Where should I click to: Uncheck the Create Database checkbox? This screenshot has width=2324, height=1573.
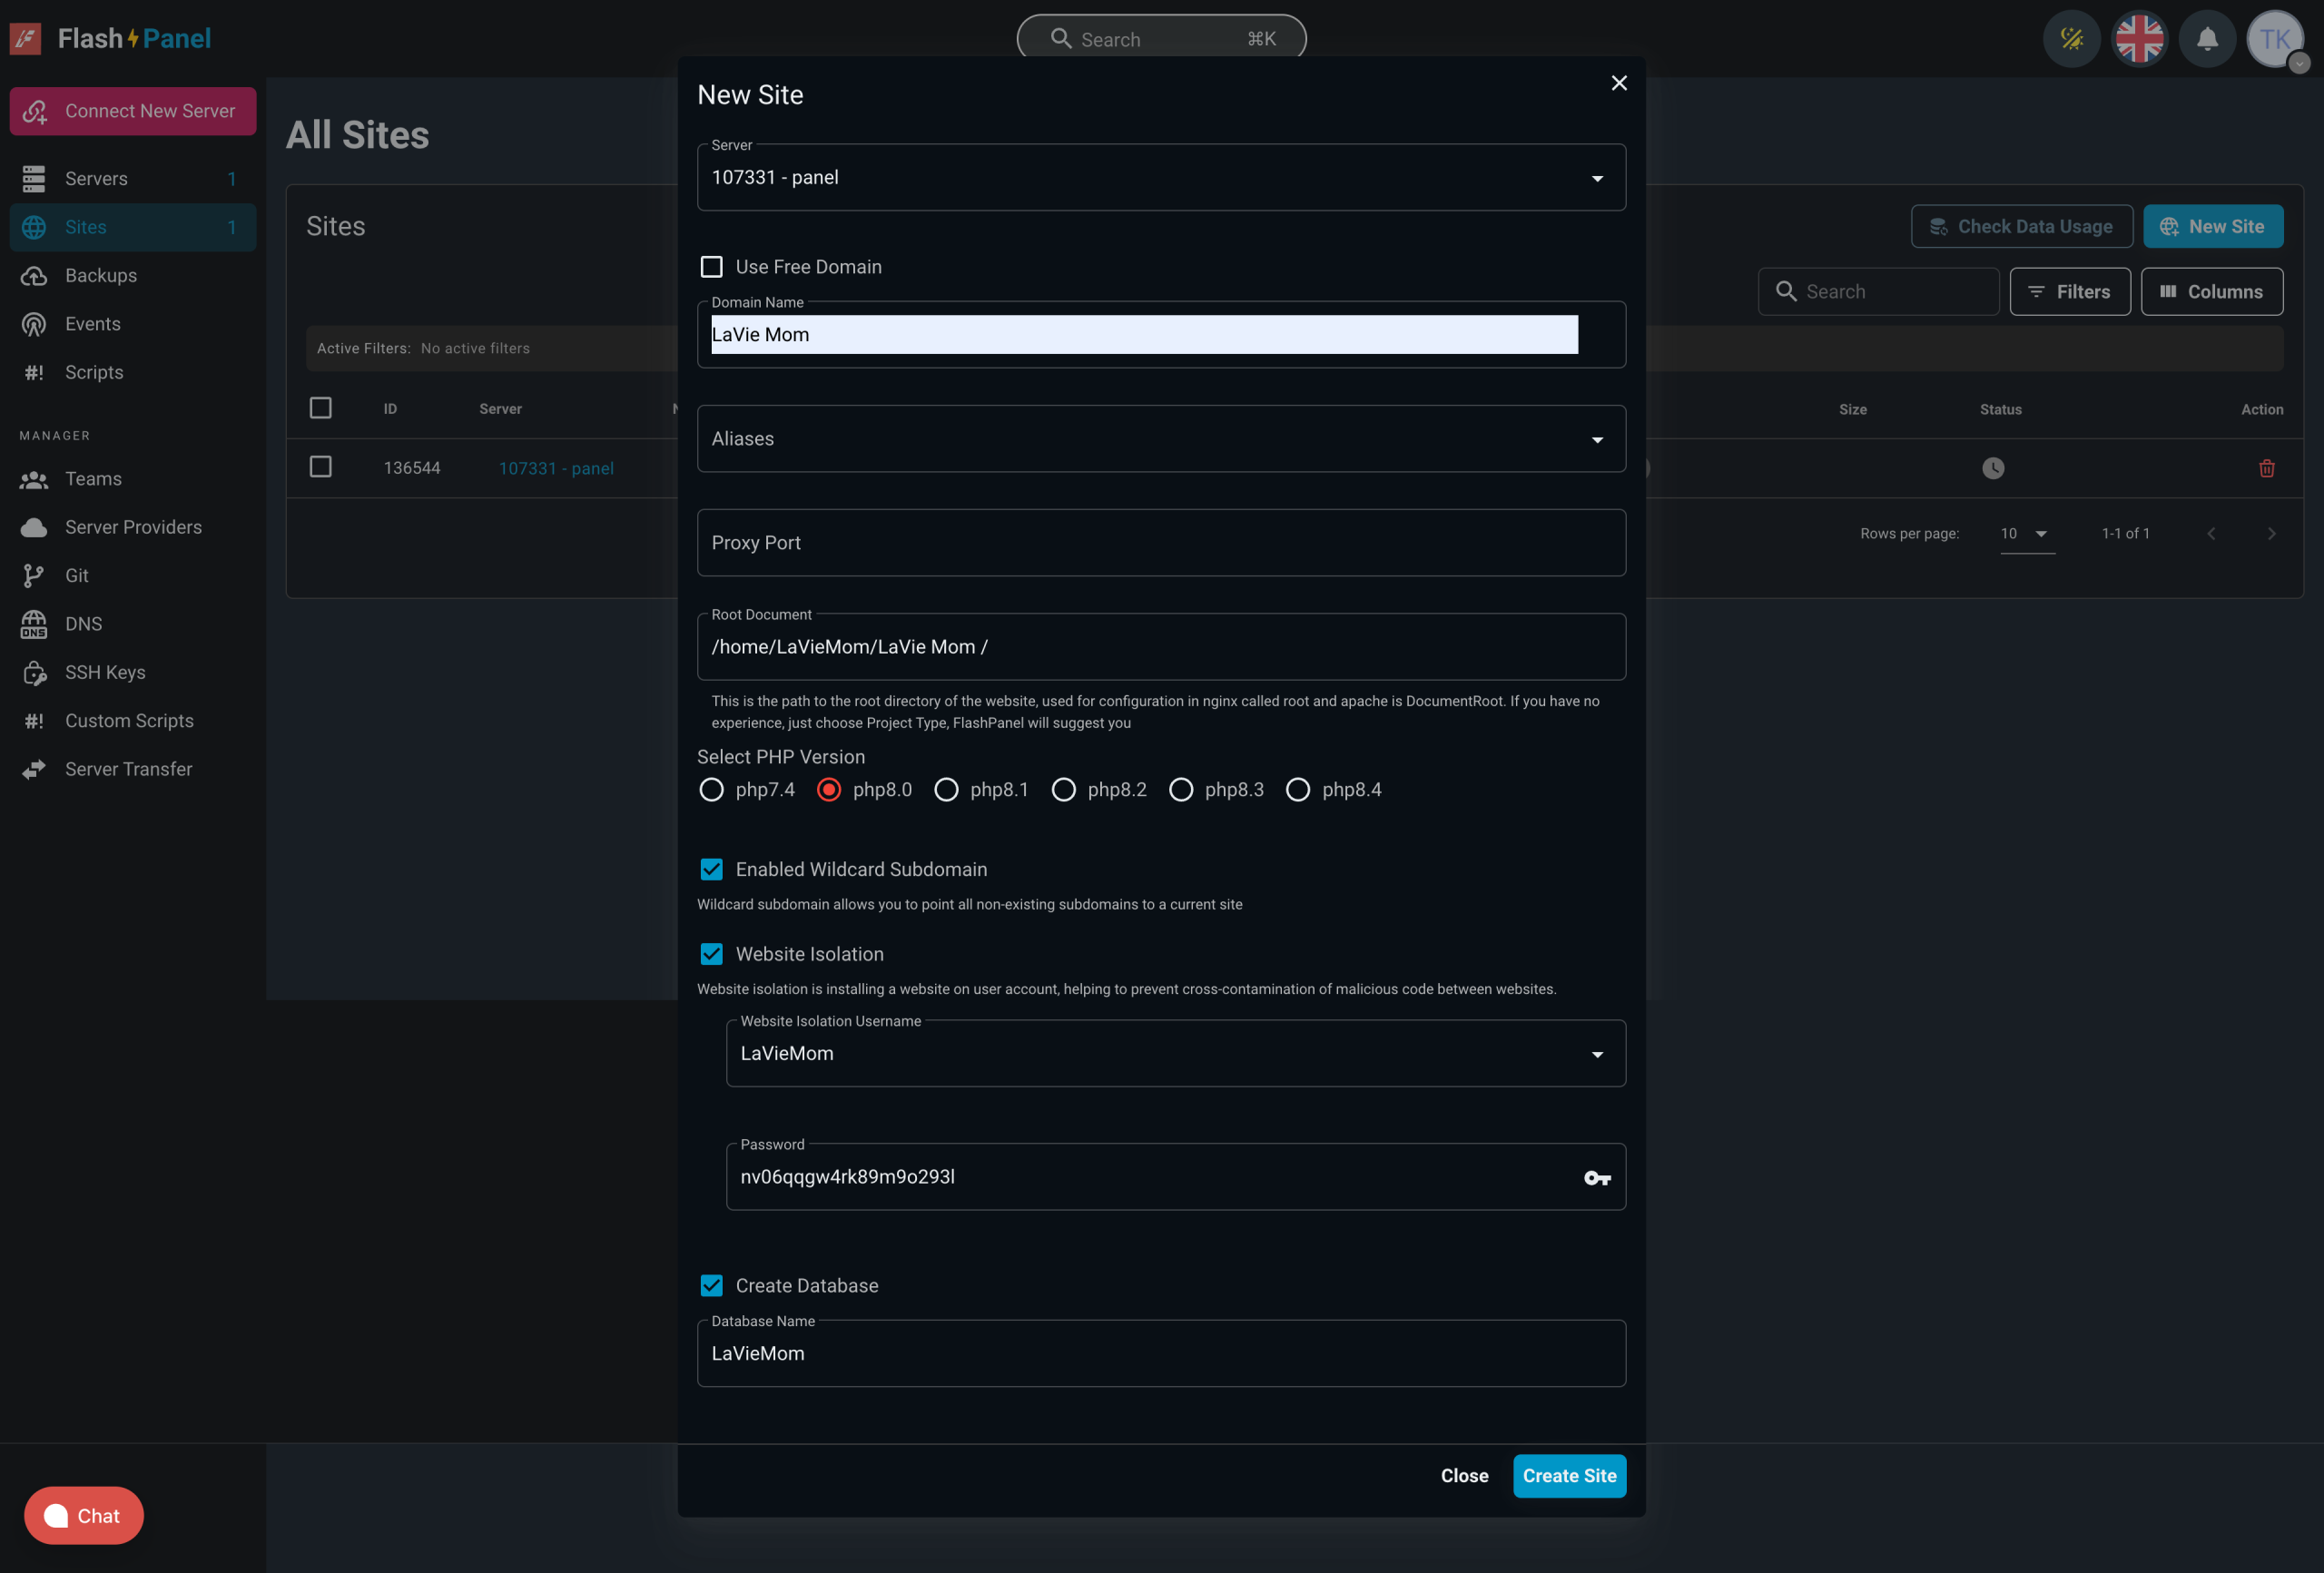[711, 1286]
